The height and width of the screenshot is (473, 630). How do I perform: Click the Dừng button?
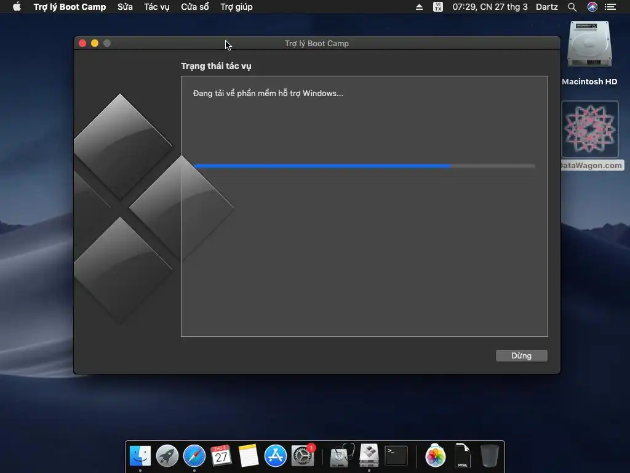pos(522,355)
